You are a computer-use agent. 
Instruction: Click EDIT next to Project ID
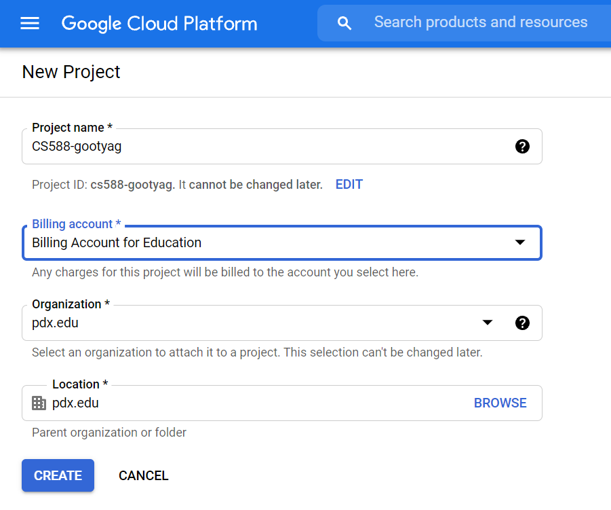coord(349,184)
